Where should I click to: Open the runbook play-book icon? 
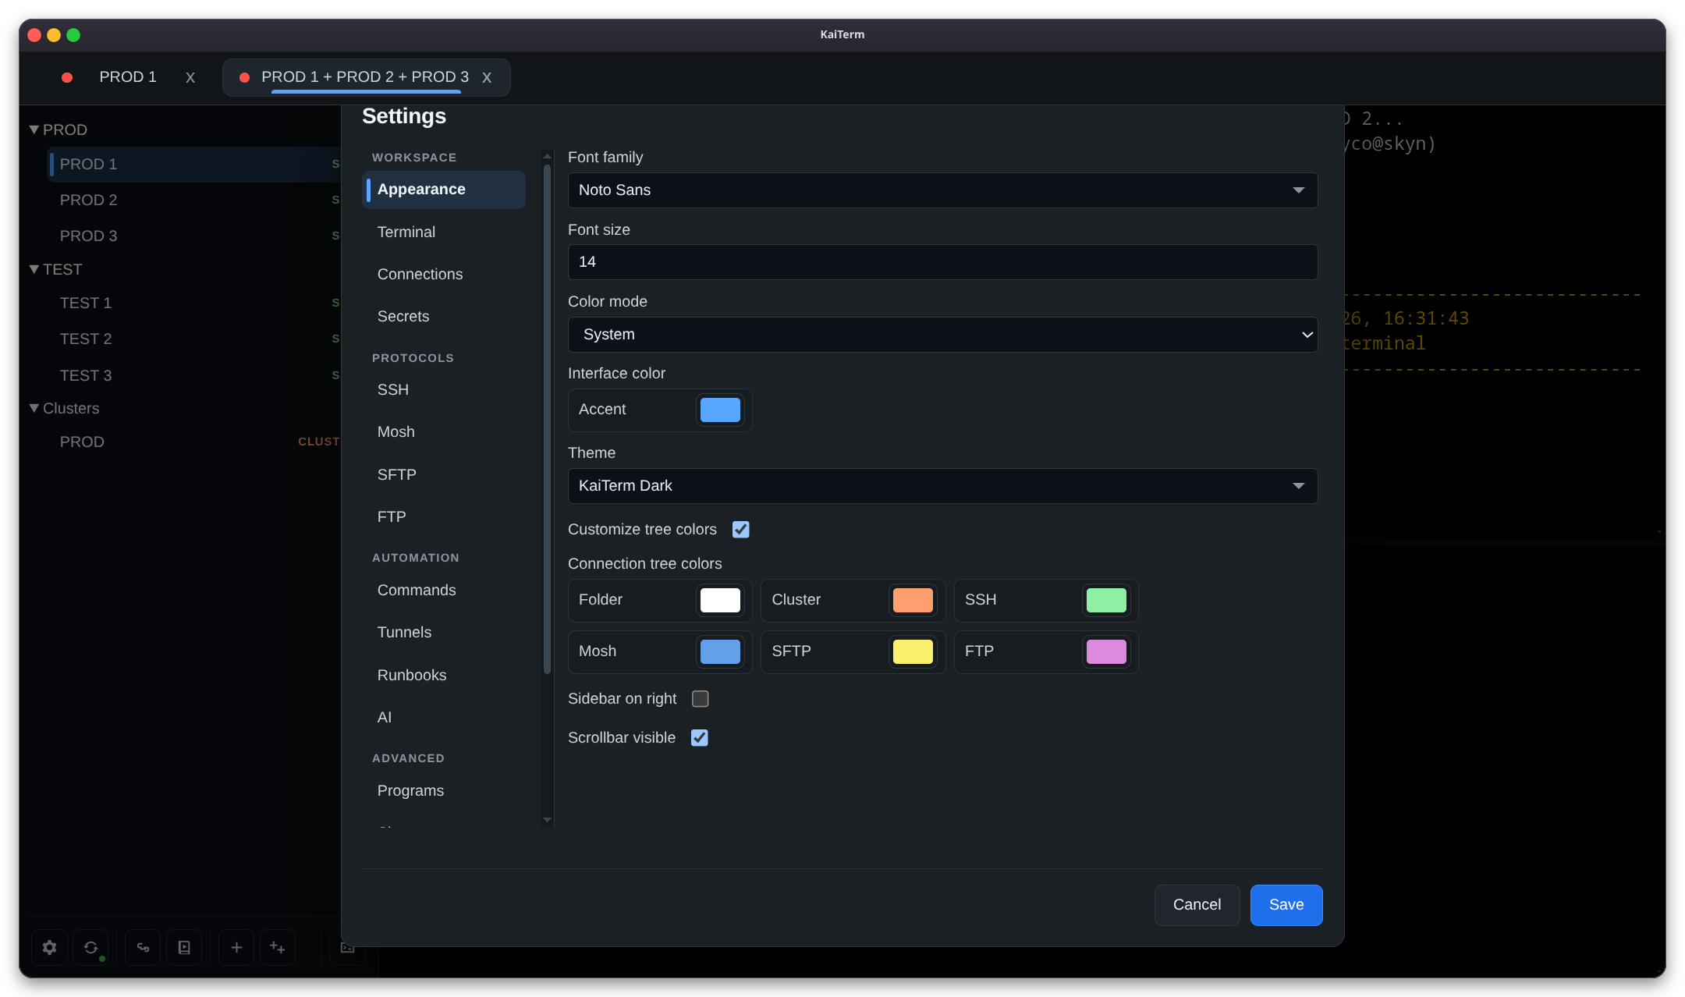click(184, 947)
